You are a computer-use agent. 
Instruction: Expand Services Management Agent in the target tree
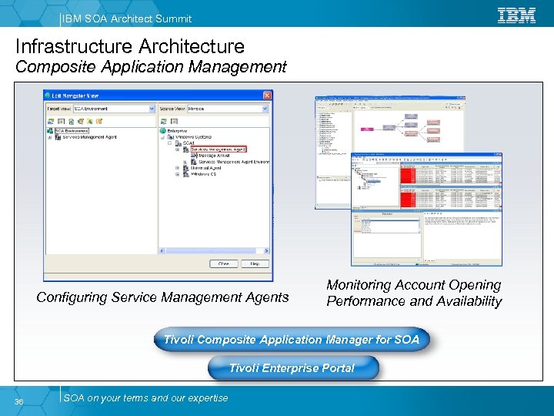(x=49, y=137)
